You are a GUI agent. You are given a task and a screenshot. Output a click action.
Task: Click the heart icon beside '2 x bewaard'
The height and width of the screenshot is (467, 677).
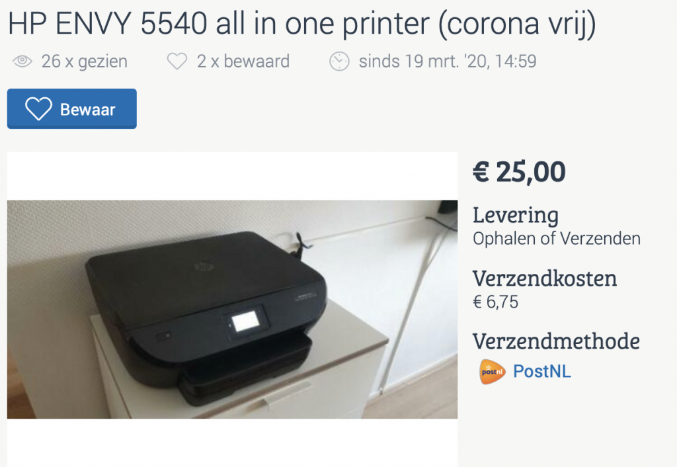point(177,62)
